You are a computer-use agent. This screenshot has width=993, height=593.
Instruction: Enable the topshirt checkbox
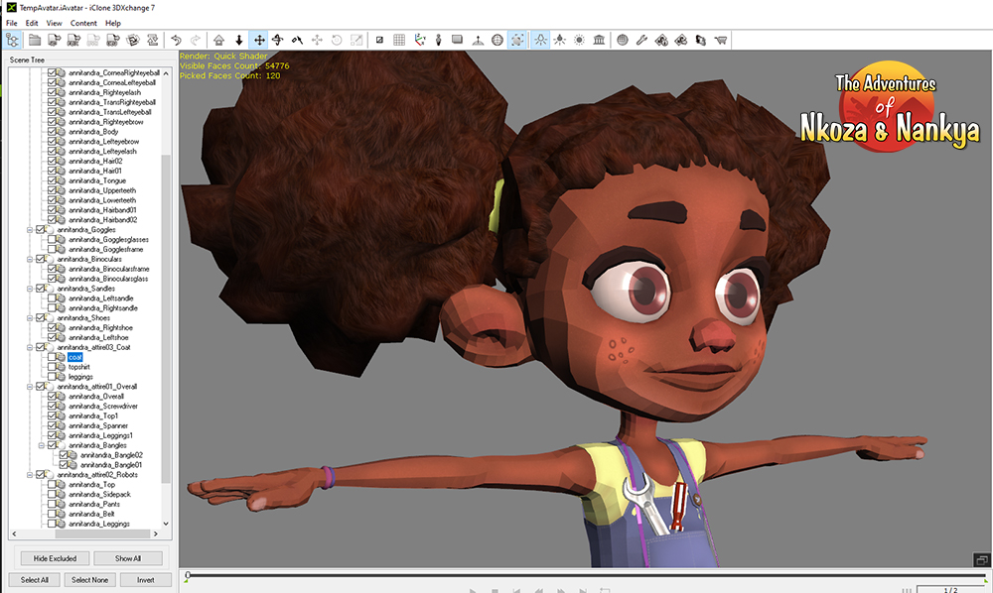coord(53,367)
